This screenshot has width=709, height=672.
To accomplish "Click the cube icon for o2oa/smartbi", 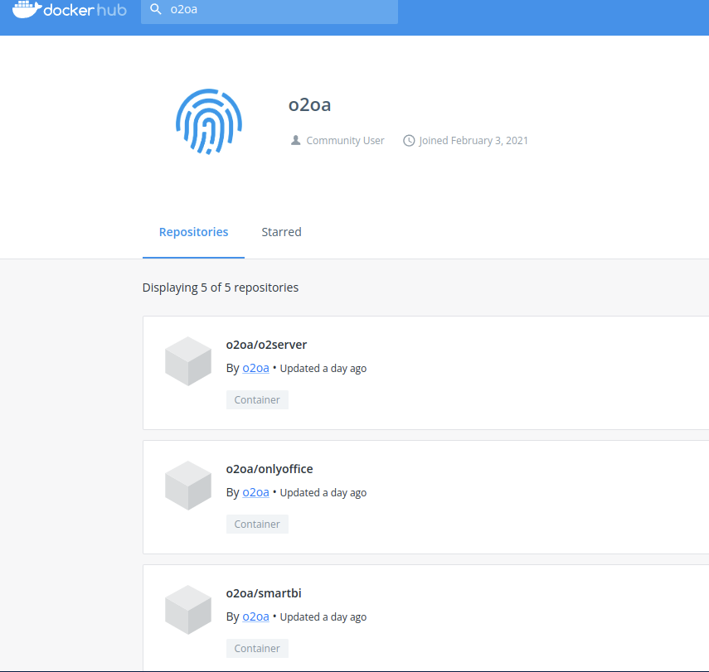I will pyautogui.click(x=188, y=610).
